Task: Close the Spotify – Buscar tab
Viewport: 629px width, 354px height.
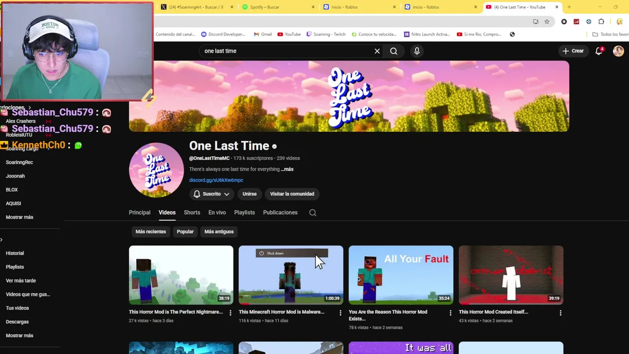Action: pos(313,7)
